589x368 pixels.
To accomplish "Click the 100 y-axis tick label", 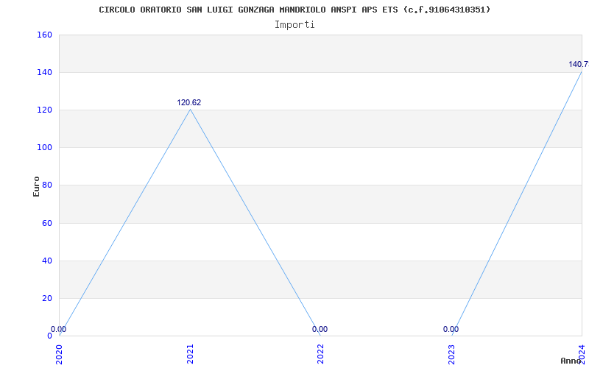I will coord(44,147).
